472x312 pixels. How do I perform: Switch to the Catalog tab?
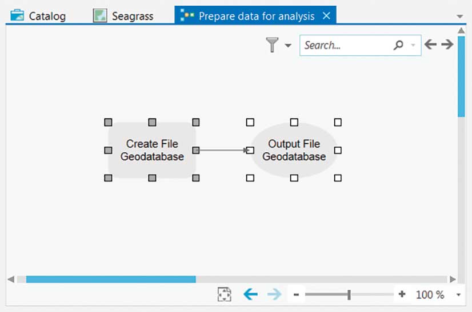pos(38,16)
